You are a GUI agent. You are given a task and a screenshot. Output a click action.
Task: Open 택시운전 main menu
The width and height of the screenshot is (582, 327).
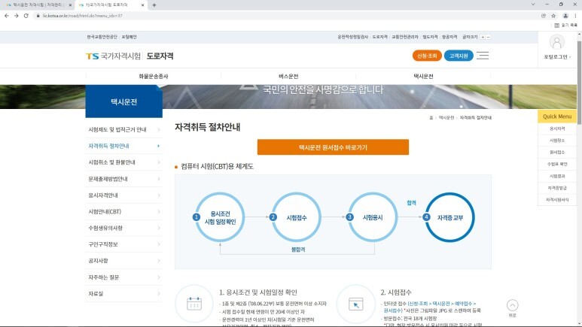click(423, 77)
